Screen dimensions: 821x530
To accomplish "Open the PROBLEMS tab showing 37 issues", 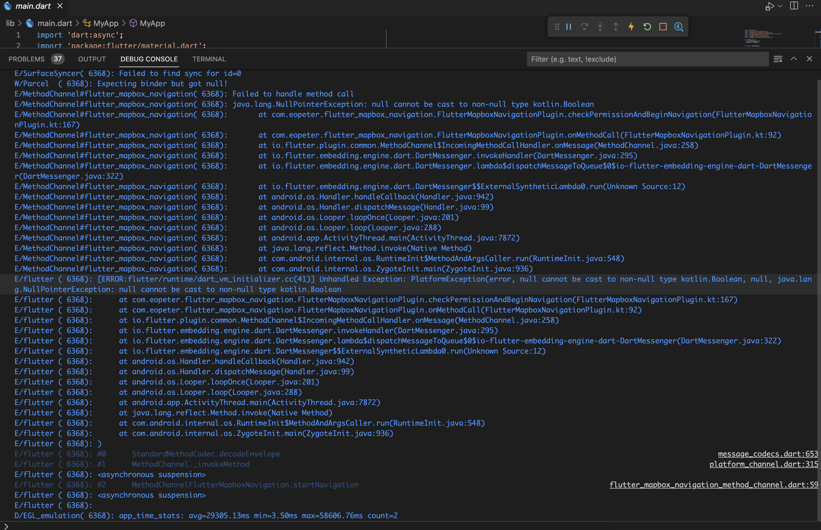I will (x=27, y=59).
